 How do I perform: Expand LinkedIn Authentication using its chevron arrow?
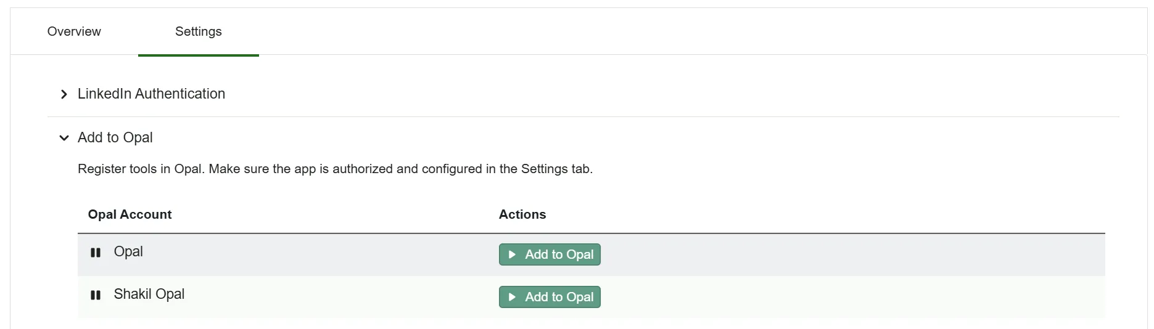(x=64, y=94)
